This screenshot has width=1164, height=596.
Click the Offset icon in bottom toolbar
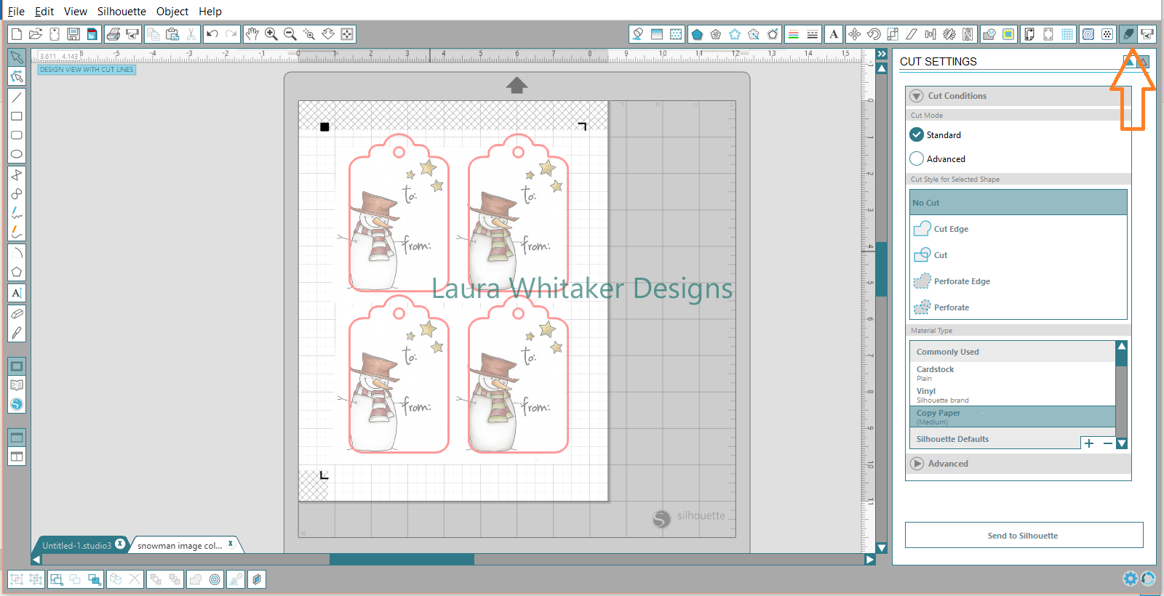215,579
